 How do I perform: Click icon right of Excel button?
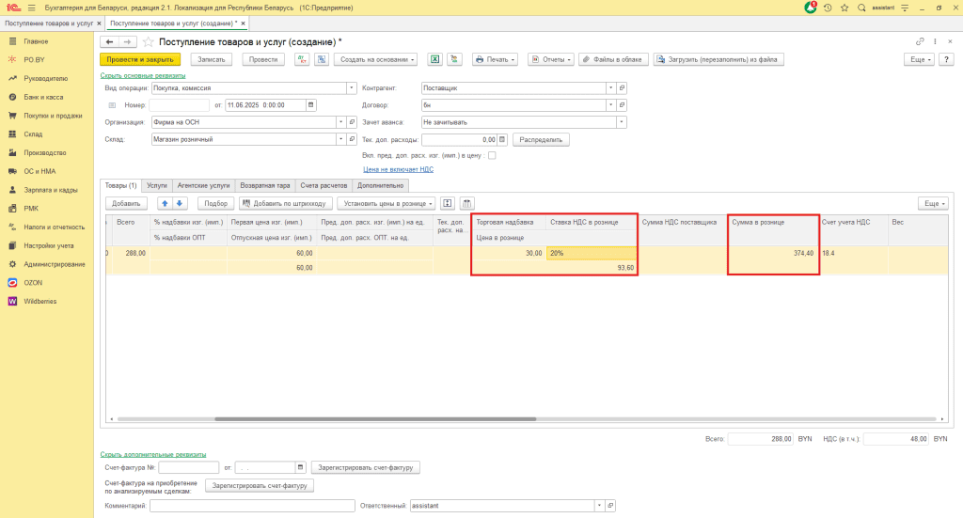[x=454, y=59]
